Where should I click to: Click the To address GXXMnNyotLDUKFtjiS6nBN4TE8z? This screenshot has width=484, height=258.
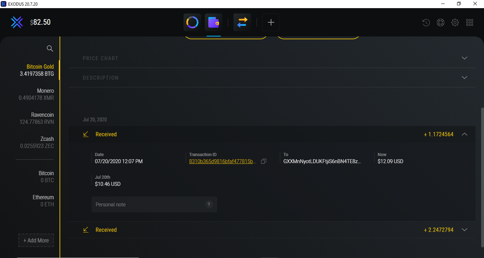(x=322, y=161)
